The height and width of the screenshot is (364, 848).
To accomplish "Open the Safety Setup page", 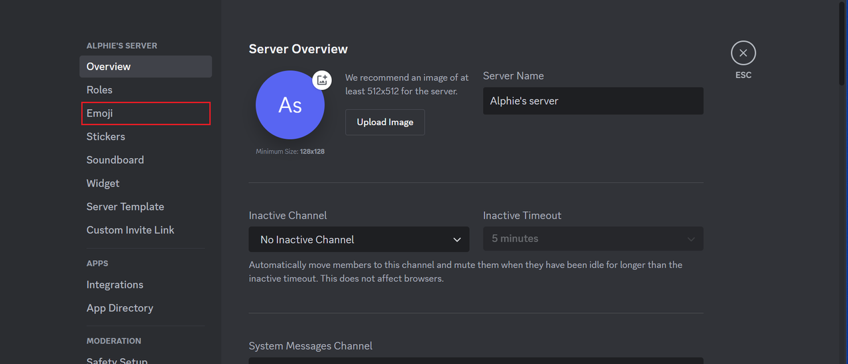I will 146,359.
